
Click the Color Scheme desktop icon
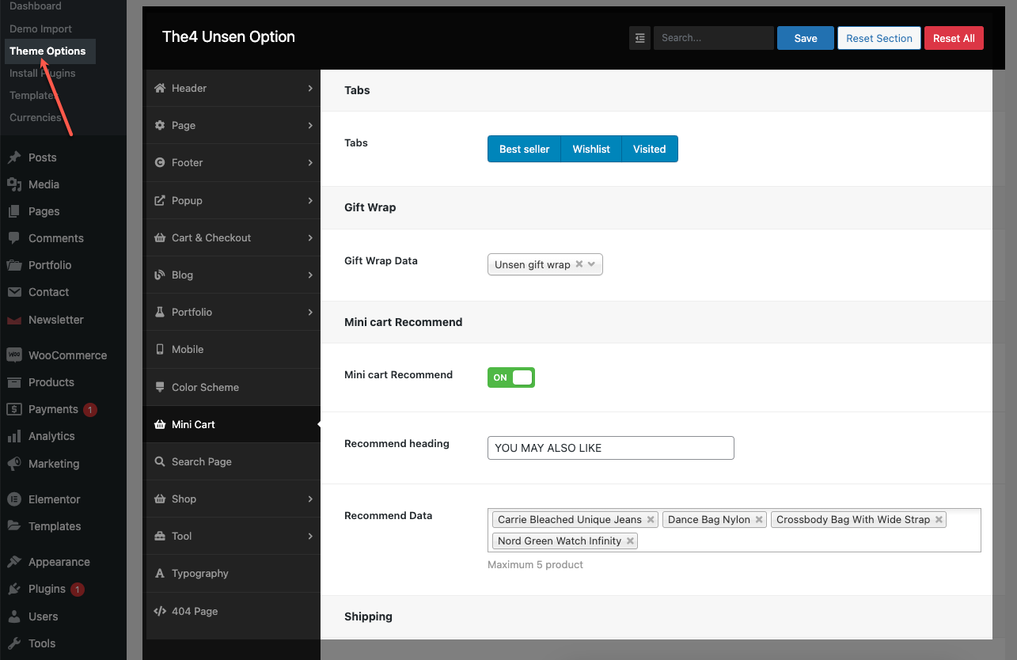coord(161,387)
